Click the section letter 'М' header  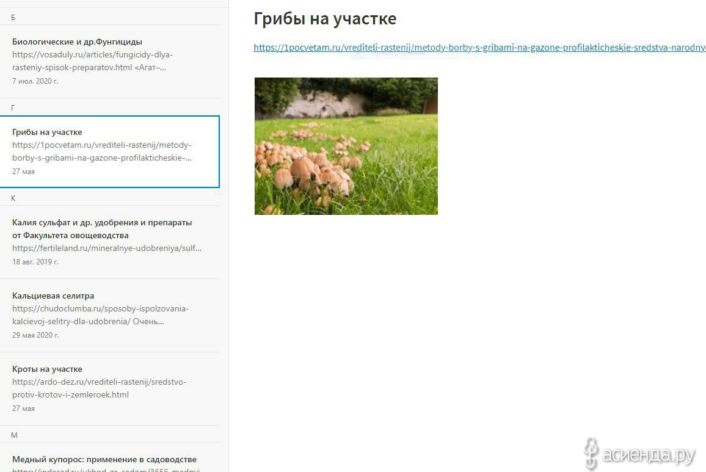tap(14, 435)
